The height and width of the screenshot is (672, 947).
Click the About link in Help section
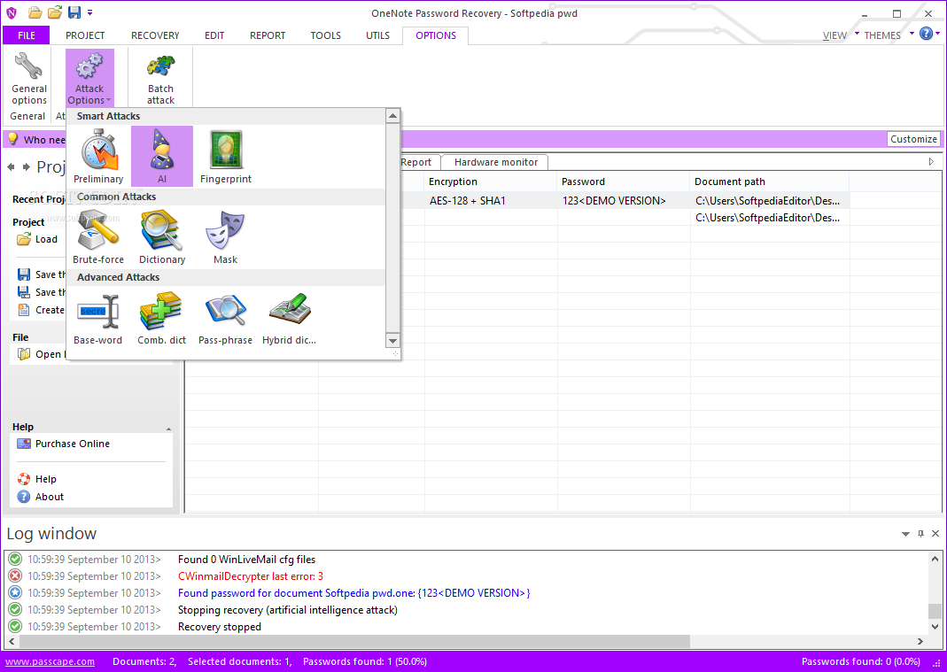[50, 497]
